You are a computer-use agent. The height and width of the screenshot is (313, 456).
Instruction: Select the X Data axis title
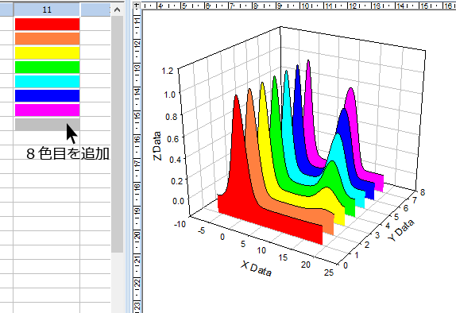257,269
